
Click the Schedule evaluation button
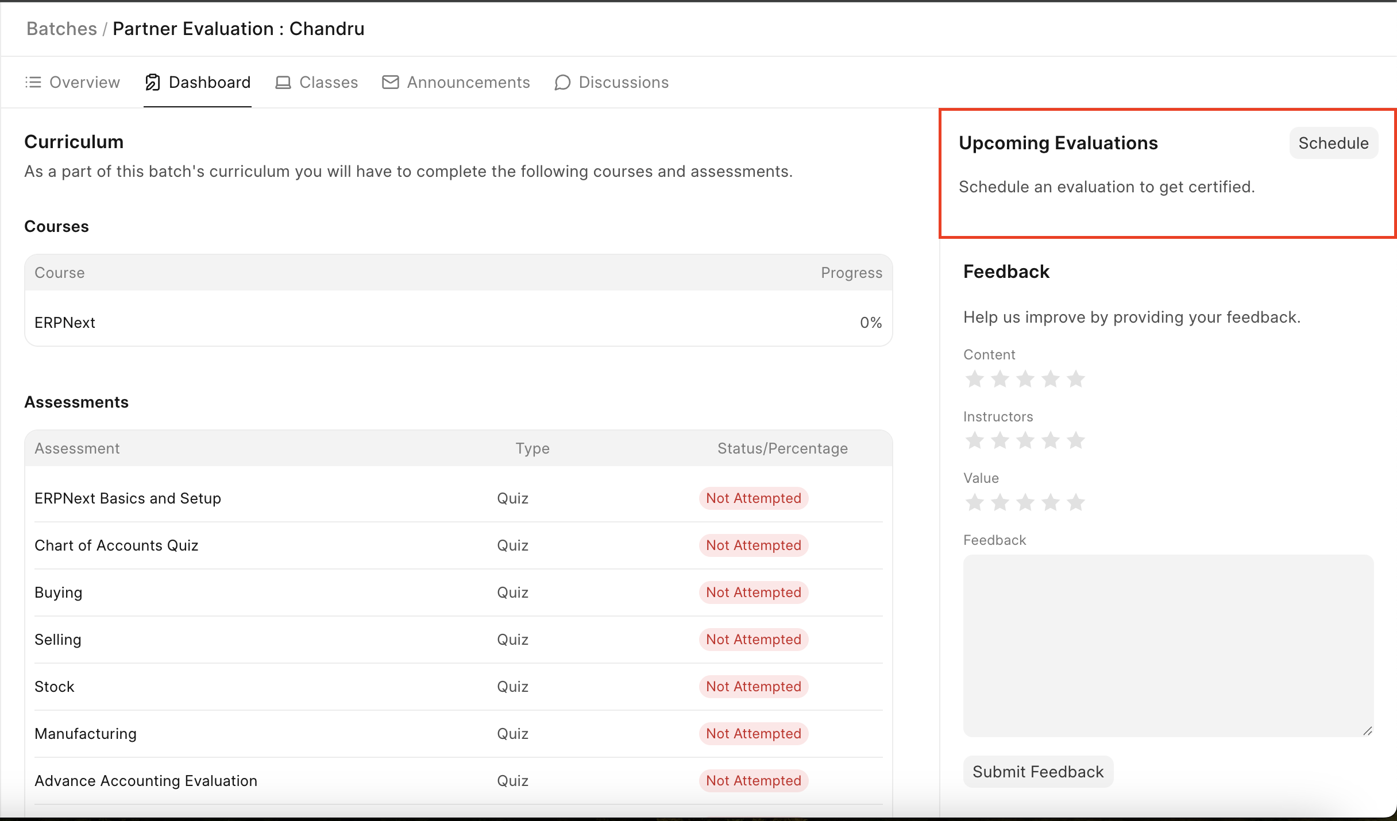pos(1333,143)
